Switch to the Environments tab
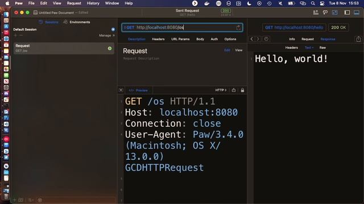Viewport: 364px width, 204px height. pos(77,22)
